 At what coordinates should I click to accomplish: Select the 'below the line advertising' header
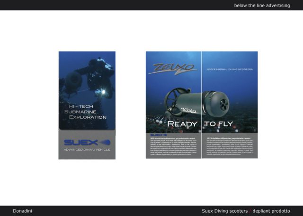click(267, 5)
